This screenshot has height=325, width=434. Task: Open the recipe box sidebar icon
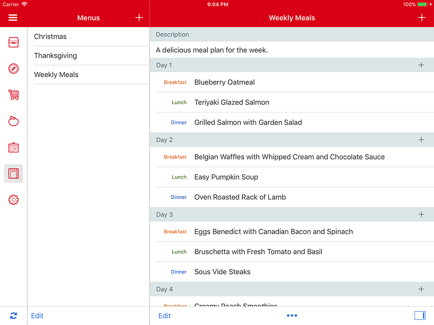pos(14,42)
